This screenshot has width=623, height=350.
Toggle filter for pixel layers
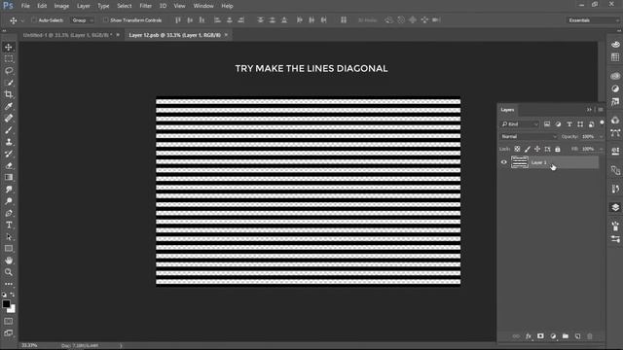547,124
